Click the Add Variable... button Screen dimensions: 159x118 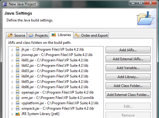click(x=128, y=68)
